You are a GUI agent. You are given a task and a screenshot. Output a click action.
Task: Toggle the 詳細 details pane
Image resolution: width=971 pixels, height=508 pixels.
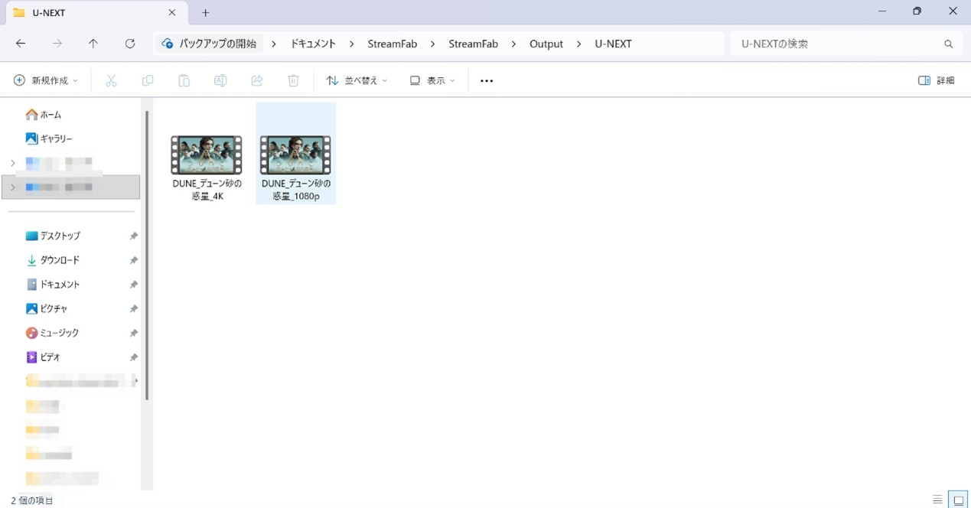click(x=935, y=80)
